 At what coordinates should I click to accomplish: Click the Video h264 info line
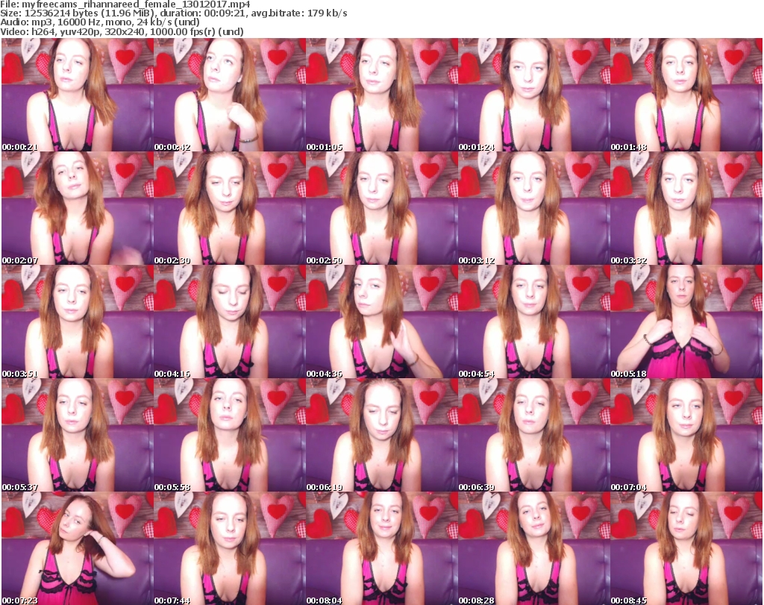point(122,31)
